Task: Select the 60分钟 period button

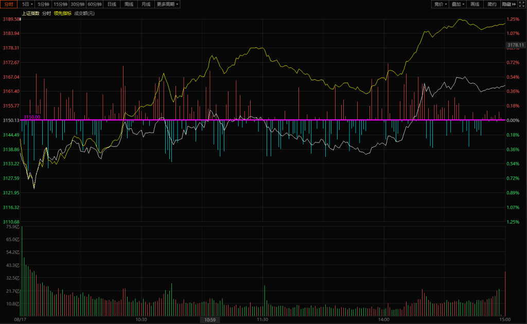Action: 95,4
